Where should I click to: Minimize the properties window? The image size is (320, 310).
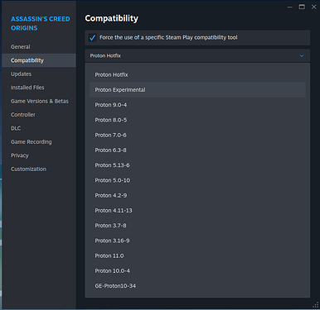(289, 7)
